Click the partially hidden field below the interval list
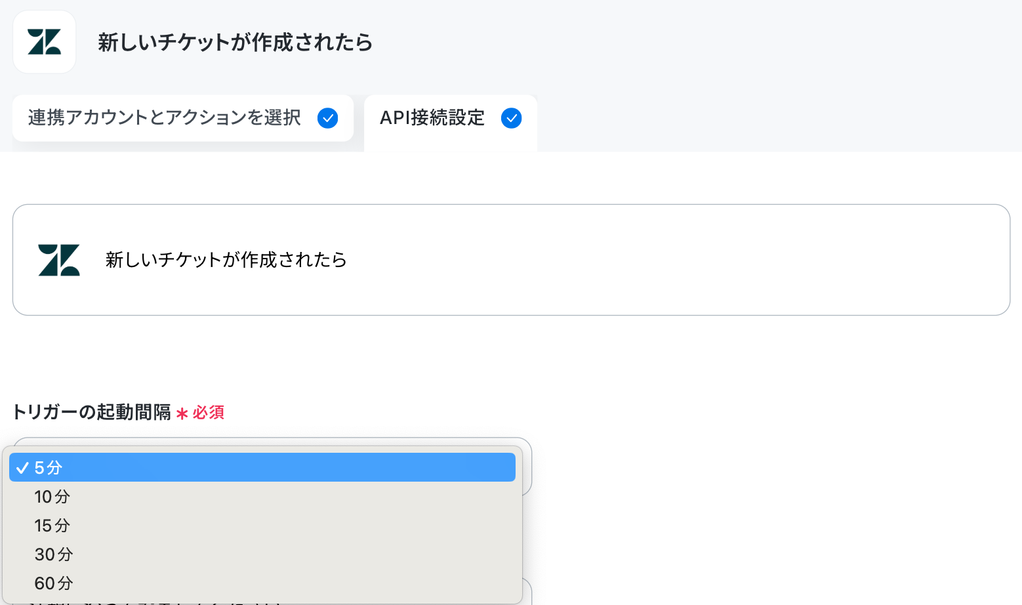Screen dimensions: 1022x605 coord(527,592)
